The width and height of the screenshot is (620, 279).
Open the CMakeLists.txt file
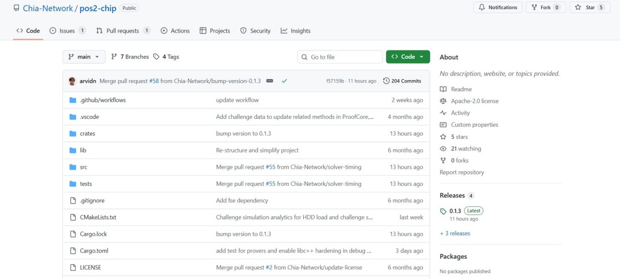click(x=98, y=217)
